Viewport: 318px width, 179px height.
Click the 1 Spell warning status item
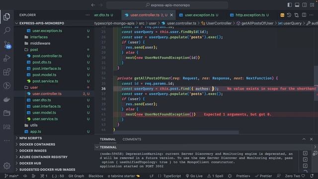[x=215, y=176]
